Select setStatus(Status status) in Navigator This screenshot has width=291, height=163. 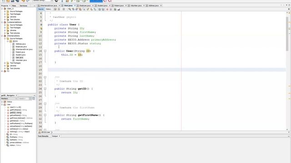point(19,129)
